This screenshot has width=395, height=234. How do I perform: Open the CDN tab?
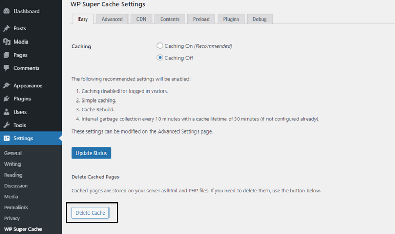141,19
